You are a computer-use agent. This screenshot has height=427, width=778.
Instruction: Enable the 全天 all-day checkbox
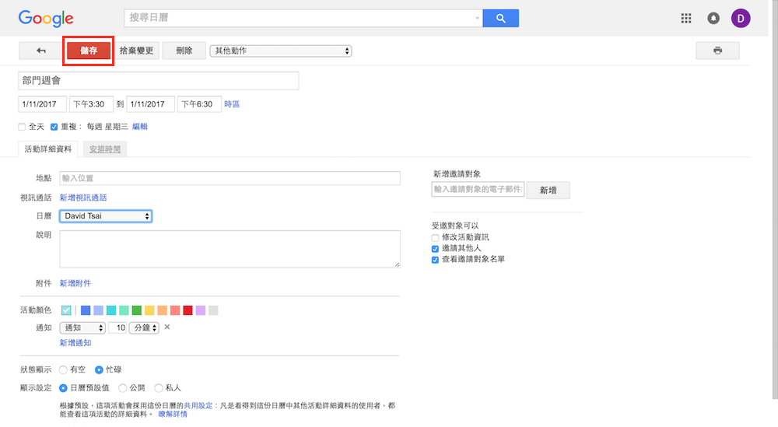[23, 127]
